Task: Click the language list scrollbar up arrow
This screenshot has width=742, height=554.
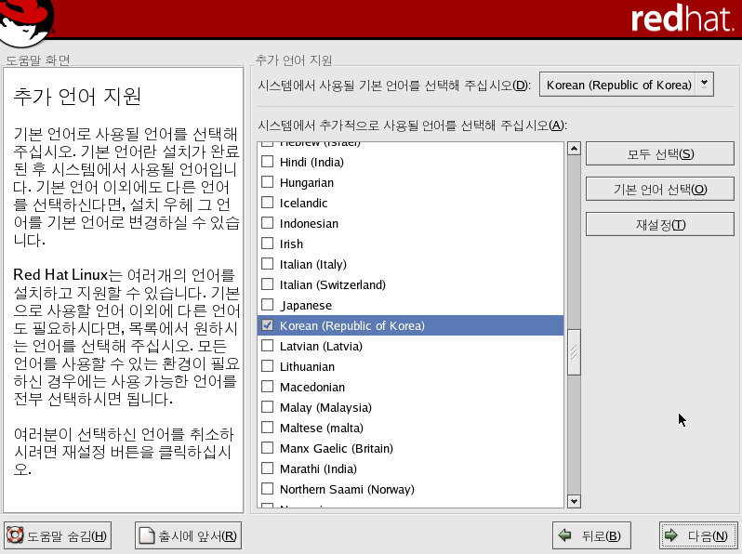Action: [x=574, y=149]
